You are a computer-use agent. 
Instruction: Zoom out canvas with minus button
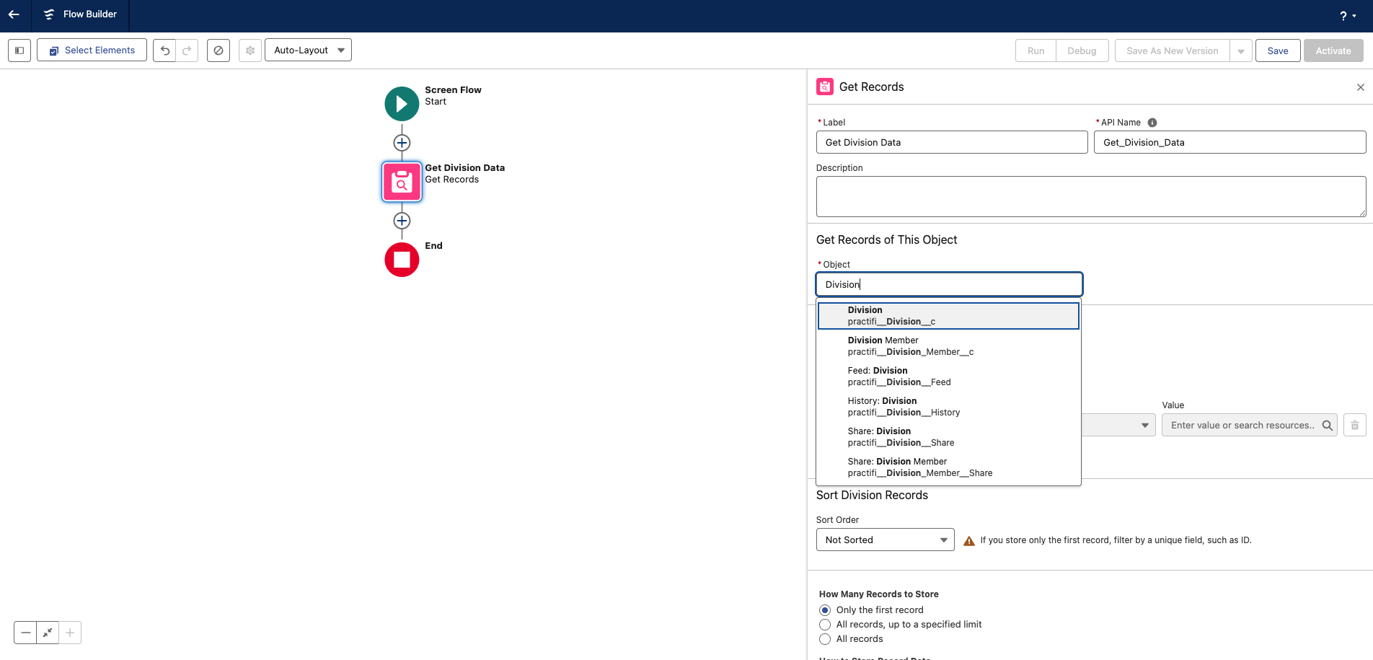pyautogui.click(x=26, y=633)
